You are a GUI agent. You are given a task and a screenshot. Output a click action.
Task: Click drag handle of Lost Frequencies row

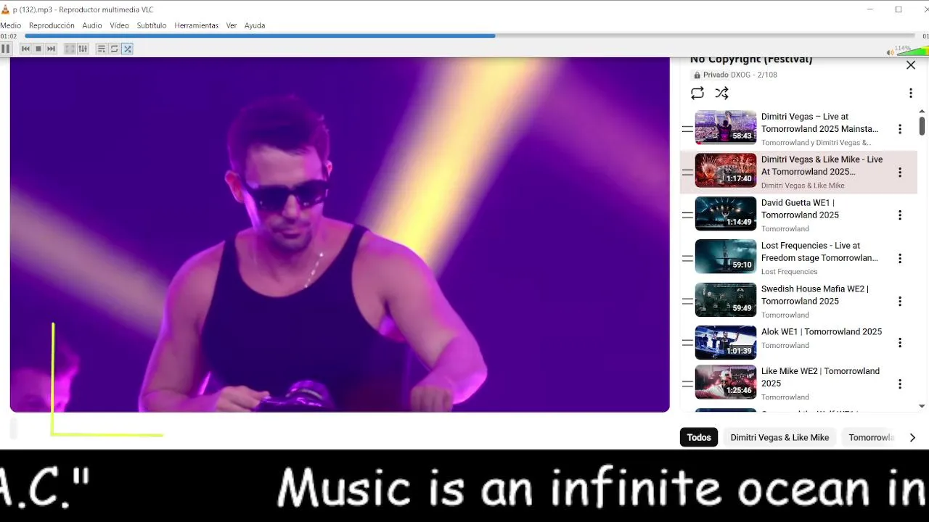(687, 258)
